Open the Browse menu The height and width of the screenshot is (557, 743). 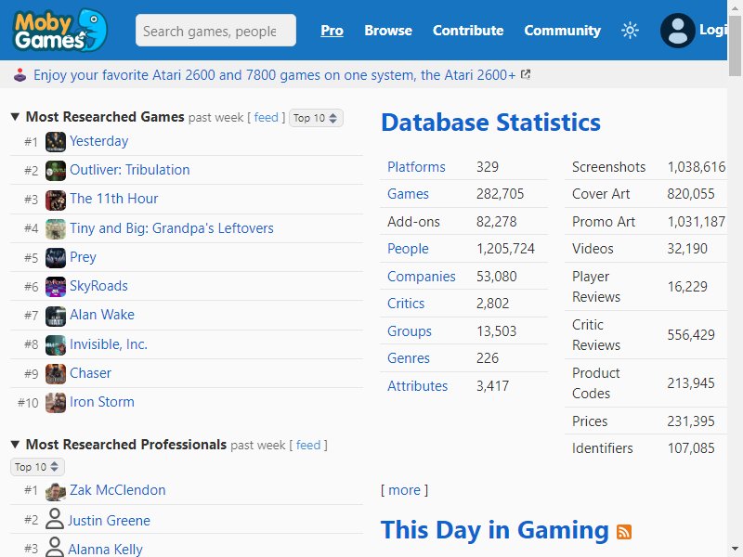(x=388, y=31)
